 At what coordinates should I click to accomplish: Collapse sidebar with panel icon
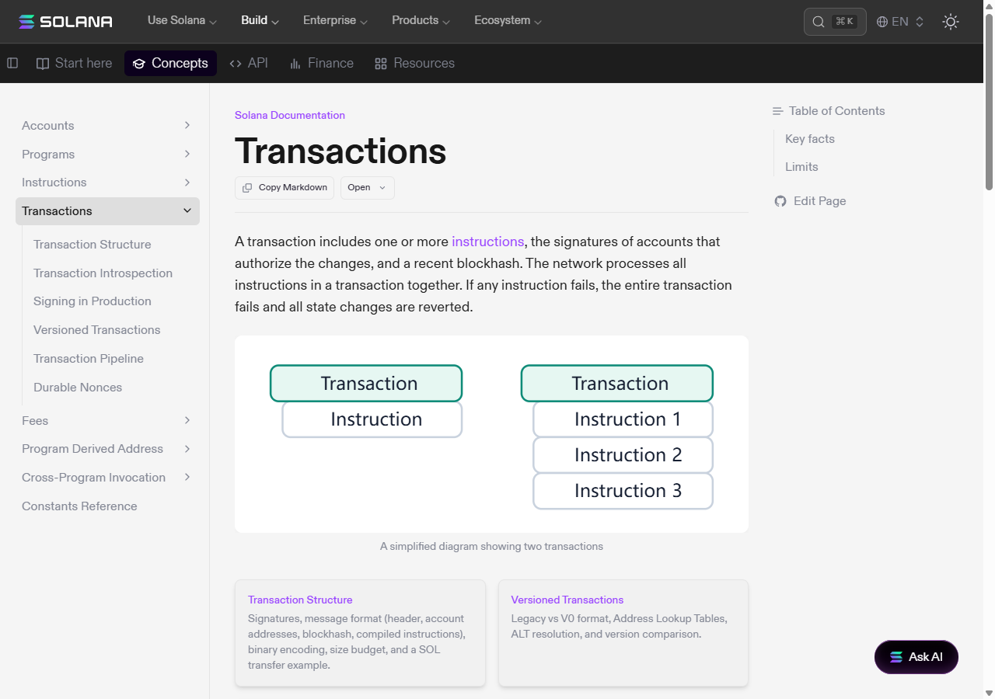point(12,63)
